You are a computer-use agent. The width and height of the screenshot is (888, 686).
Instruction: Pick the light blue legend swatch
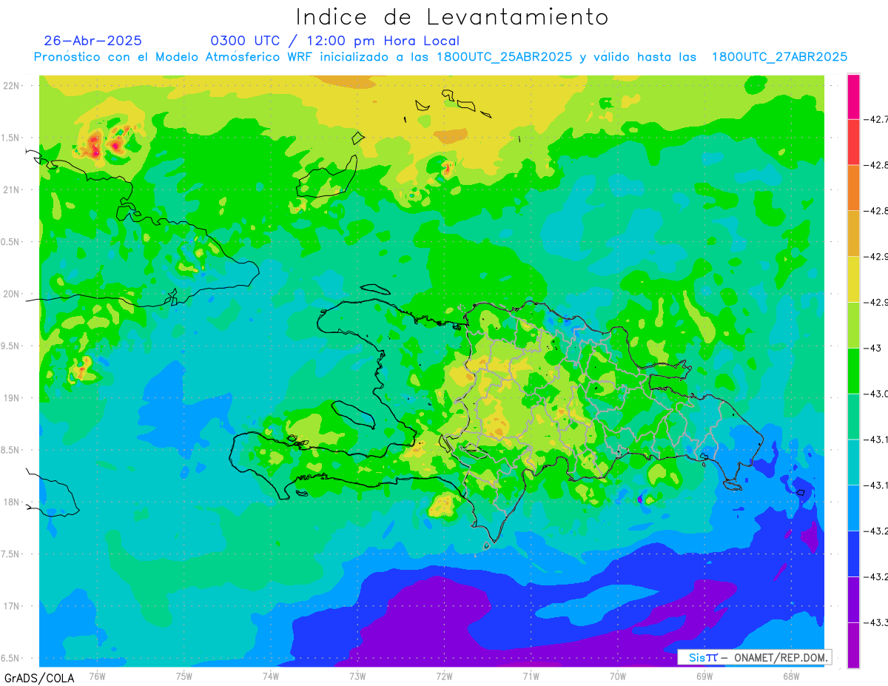pyautogui.click(x=853, y=508)
